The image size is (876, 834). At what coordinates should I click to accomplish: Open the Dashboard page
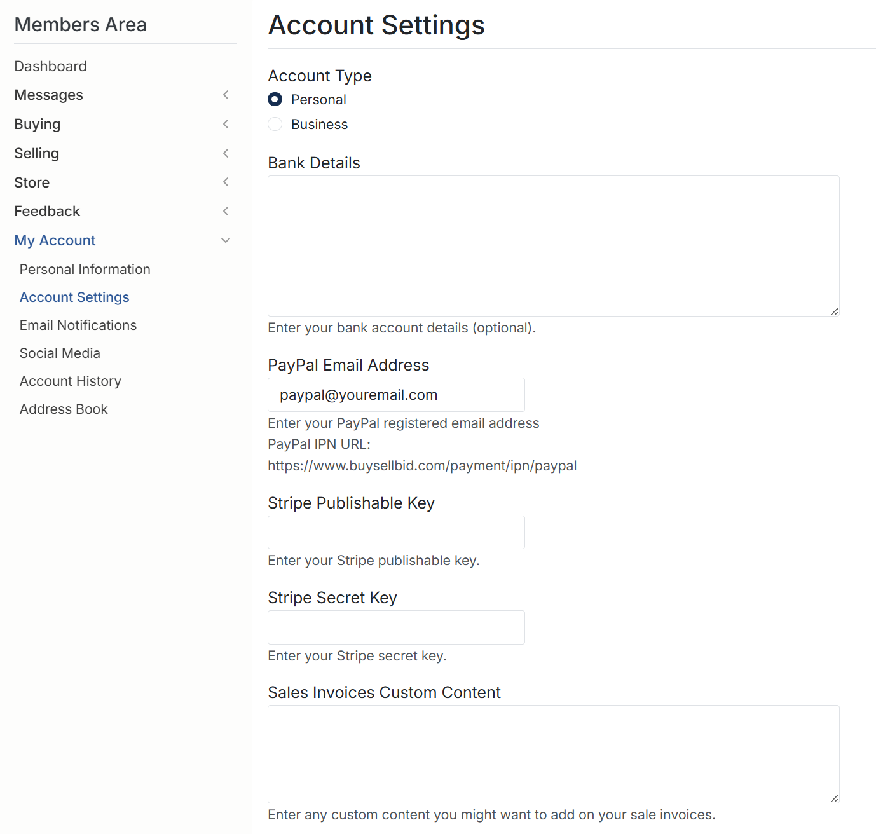pyautogui.click(x=50, y=65)
